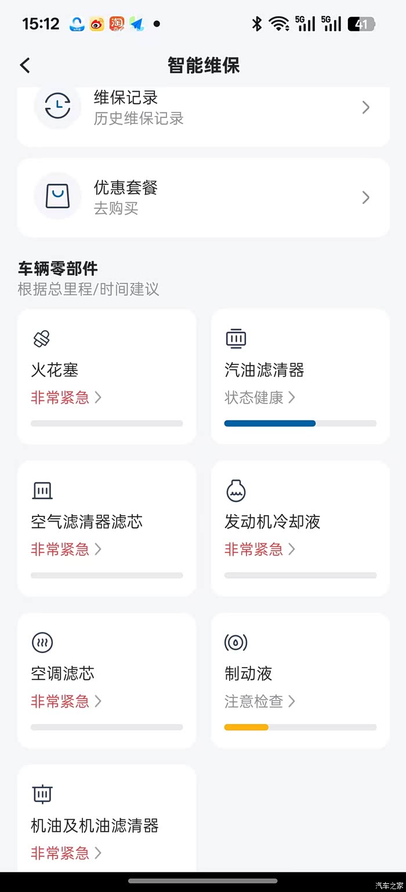Tap the back arrow icon
Screen dimensions: 406x892
tap(25, 65)
